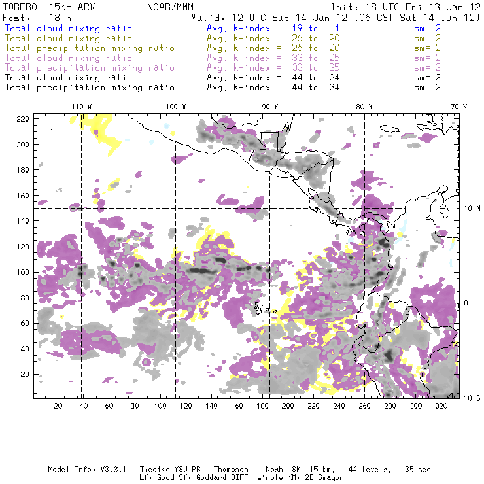Select the '44 levels,' footer text
Image resolution: width=484 pixels, height=484 pixels.
pyautogui.click(x=370, y=470)
